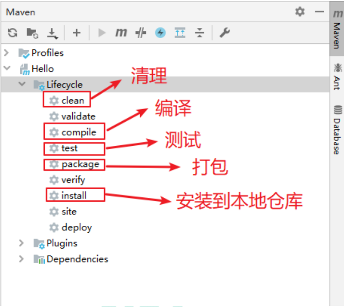The image size is (344, 307).
Task: Open the Database side tab
Action: (x=337, y=130)
